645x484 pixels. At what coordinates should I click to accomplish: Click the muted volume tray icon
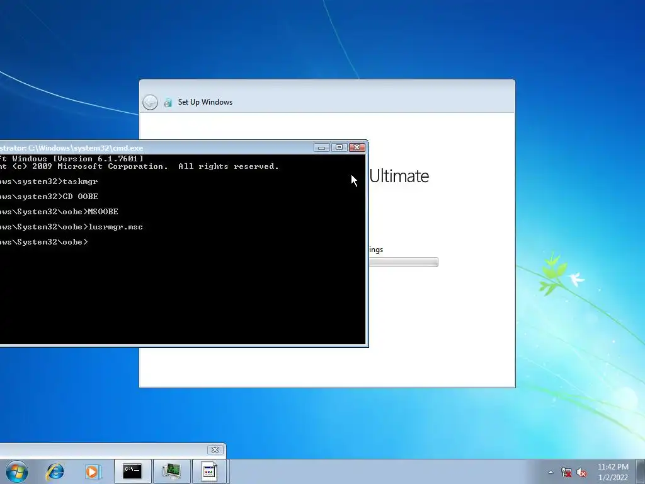point(581,472)
